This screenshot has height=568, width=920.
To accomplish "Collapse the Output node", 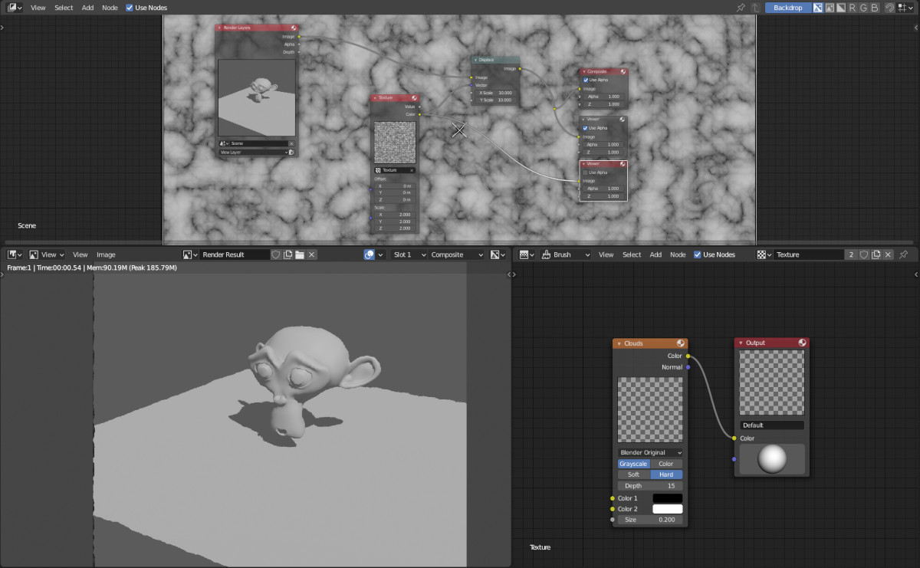I will (x=741, y=343).
